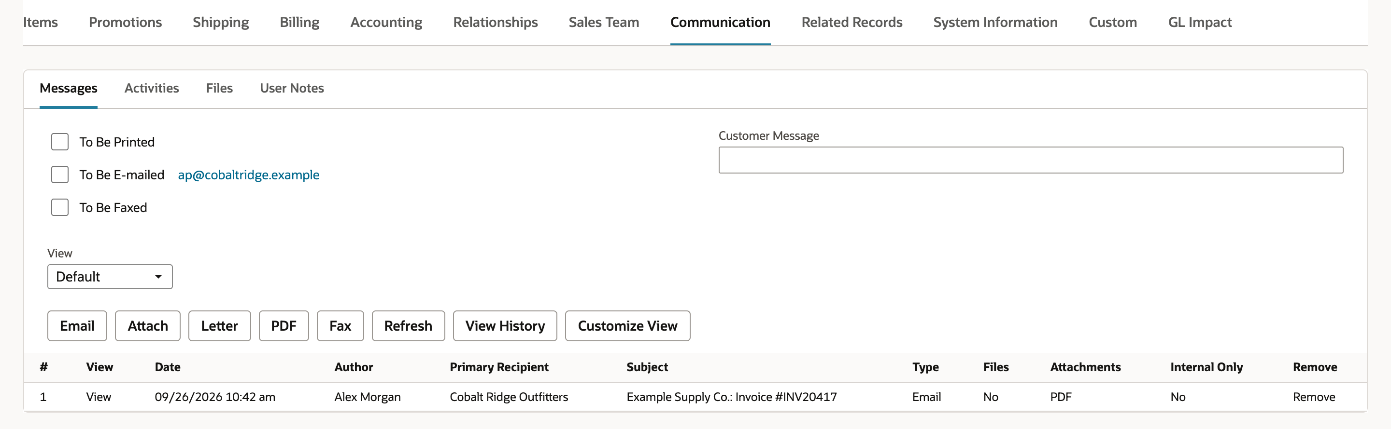Open the Accounting tab
This screenshot has width=1391, height=429.
coord(386,22)
